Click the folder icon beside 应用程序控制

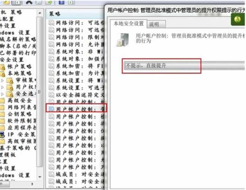(x=2, y=128)
